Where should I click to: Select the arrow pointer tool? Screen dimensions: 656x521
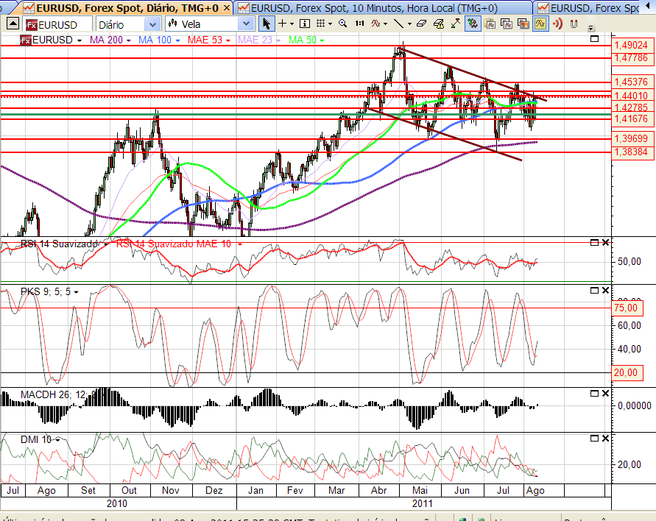click(x=267, y=24)
